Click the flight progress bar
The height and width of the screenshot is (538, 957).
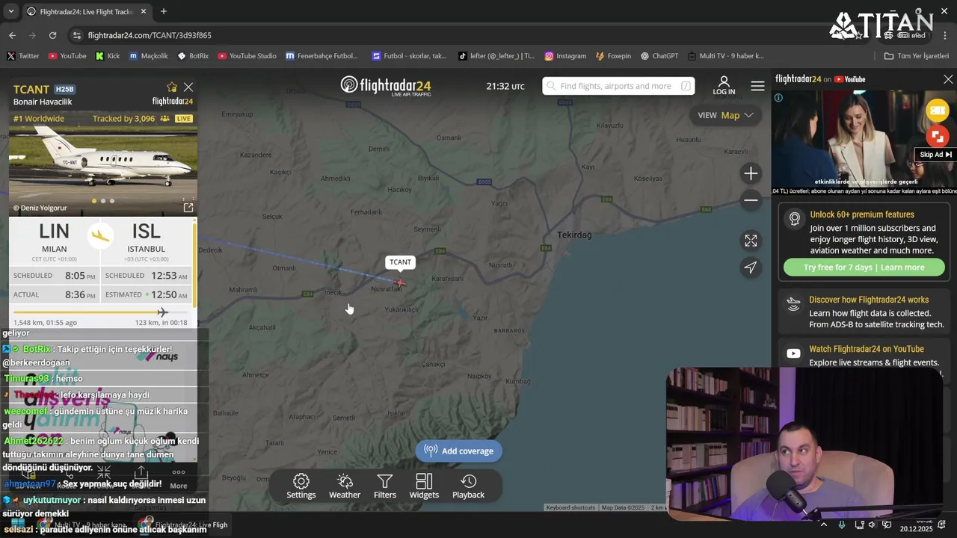[100, 312]
